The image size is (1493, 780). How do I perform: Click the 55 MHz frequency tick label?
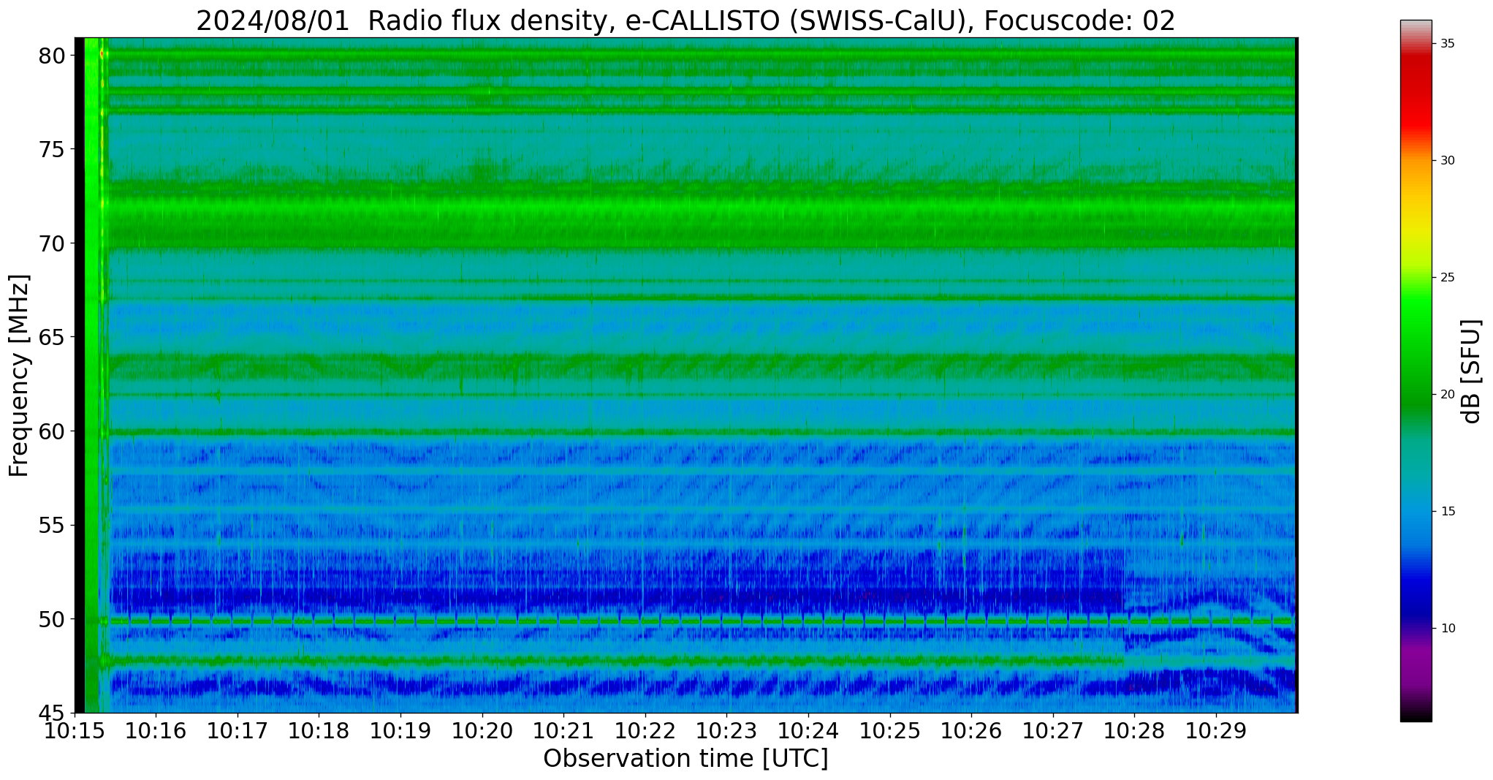pos(51,526)
